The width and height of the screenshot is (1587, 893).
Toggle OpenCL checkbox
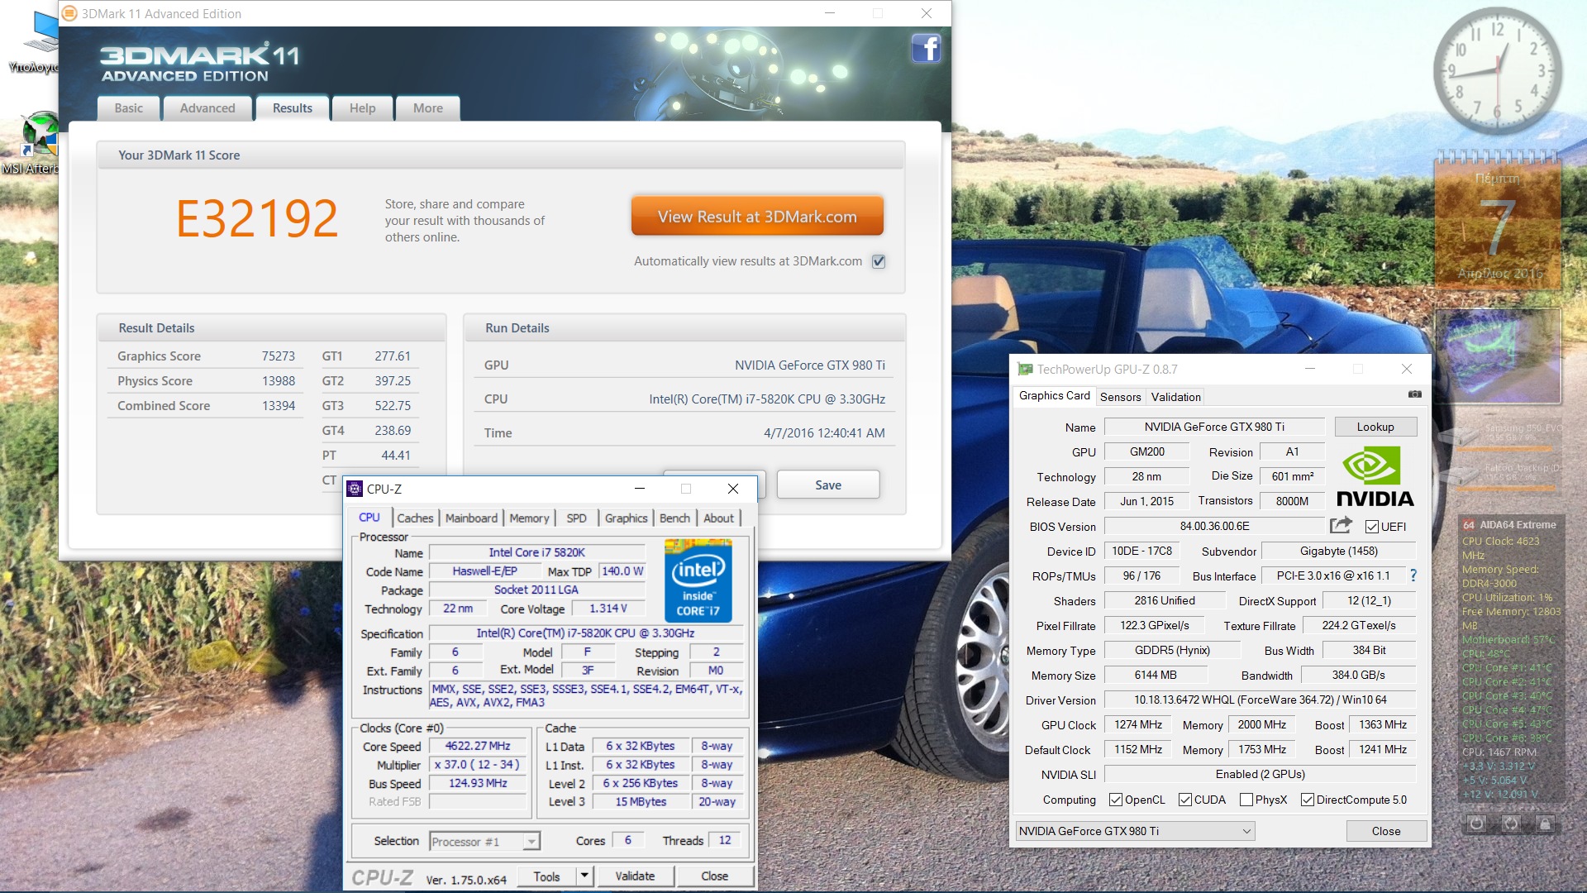(1116, 800)
